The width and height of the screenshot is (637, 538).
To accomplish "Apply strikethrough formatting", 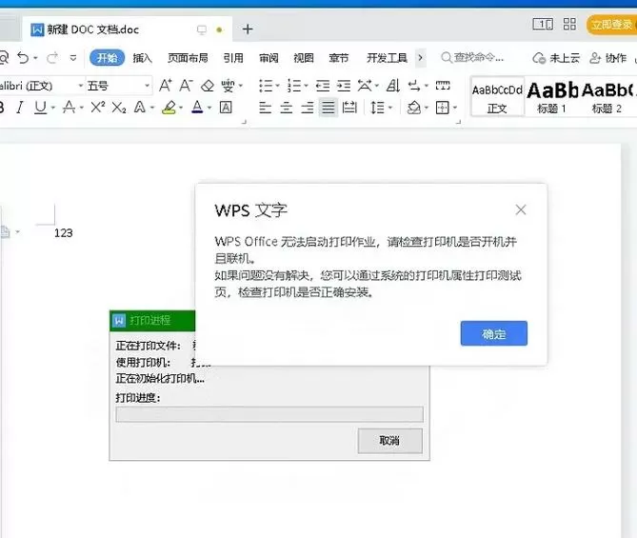I will 69,108.
